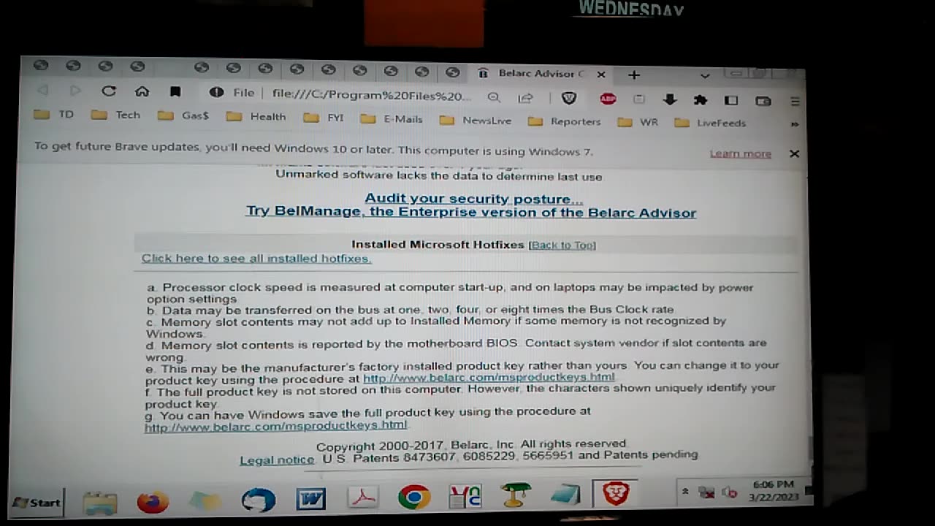Open the FYI bookmarks folder
Viewport: 935px width, 526px height.
tap(324, 118)
